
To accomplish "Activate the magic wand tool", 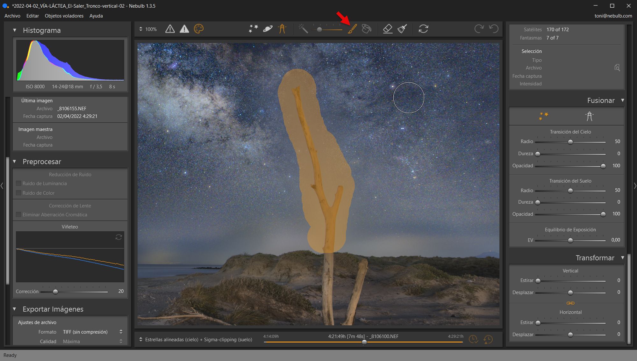I will tap(303, 29).
